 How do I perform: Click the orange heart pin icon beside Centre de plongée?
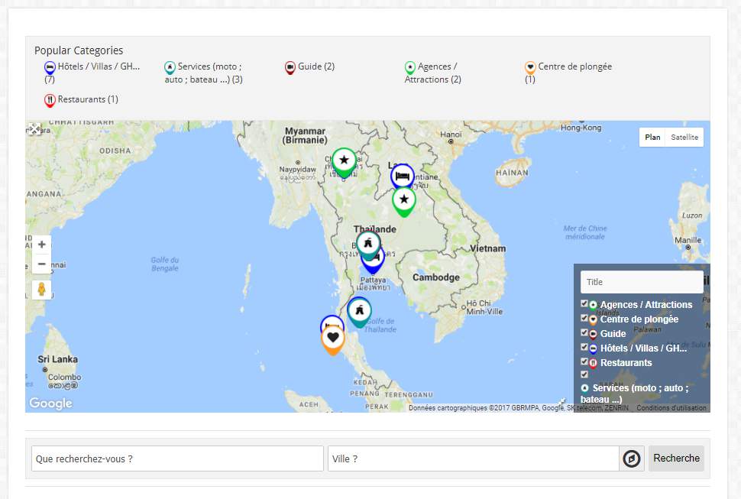pyautogui.click(x=530, y=67)
